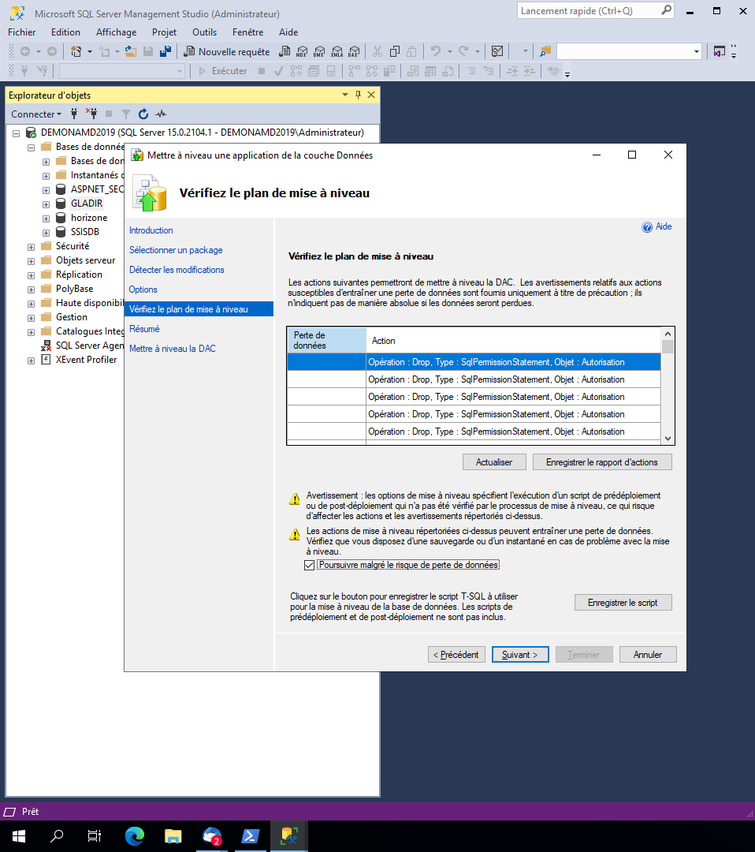The image size is (755, 852).
Task: Expand the SSISDB database node
Action: (x=46, y=233)
